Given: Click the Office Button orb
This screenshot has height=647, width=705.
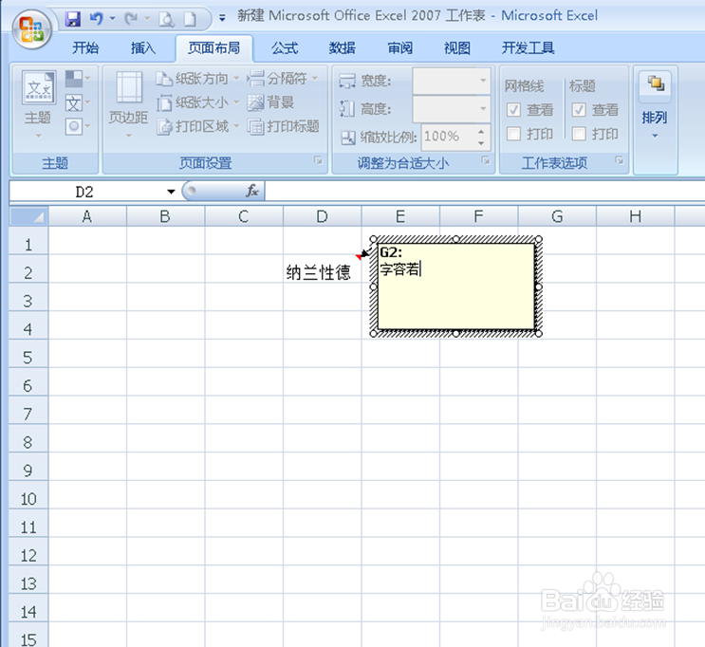Looking at the screenshot, I should point(31,29).
